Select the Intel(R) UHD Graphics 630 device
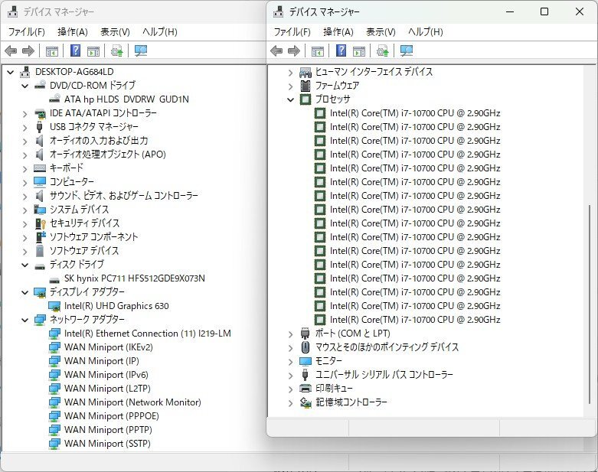Screen dimensions: 598x472 [x=116, y=306]
